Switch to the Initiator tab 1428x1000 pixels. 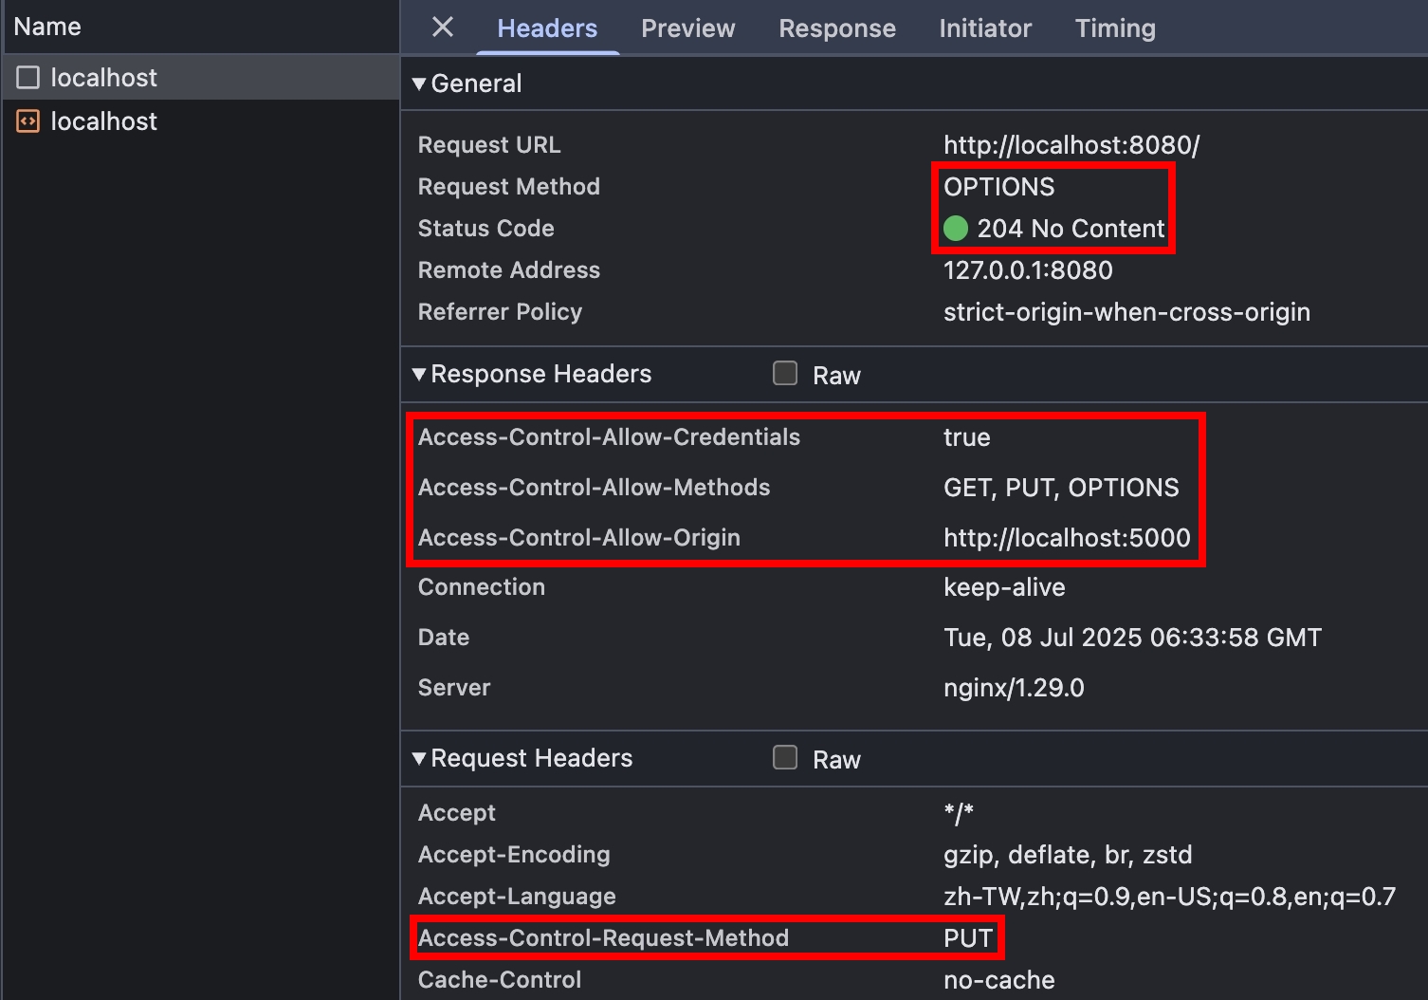tap(985, 28)
